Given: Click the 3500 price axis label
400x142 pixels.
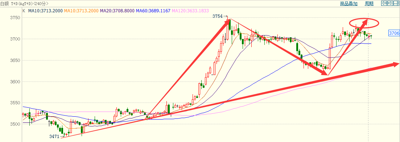Looking at the screenshot, I should (15, 124).
